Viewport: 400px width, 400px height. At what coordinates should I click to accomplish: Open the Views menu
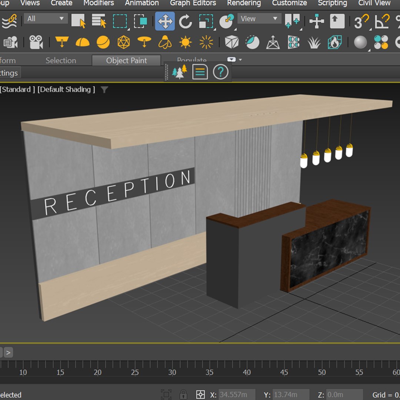click(x=30, y=3)
